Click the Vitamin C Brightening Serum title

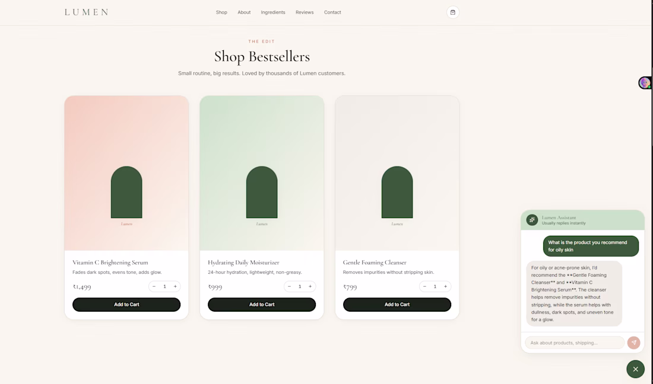(110, 263)
